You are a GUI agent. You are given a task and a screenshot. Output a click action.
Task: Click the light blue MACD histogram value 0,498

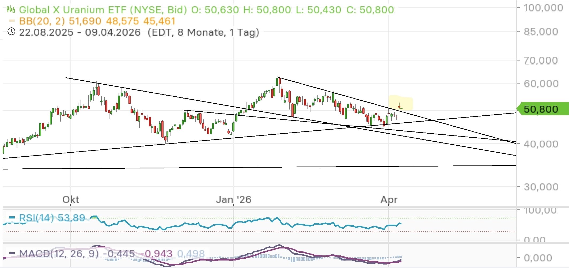(191, 253)
